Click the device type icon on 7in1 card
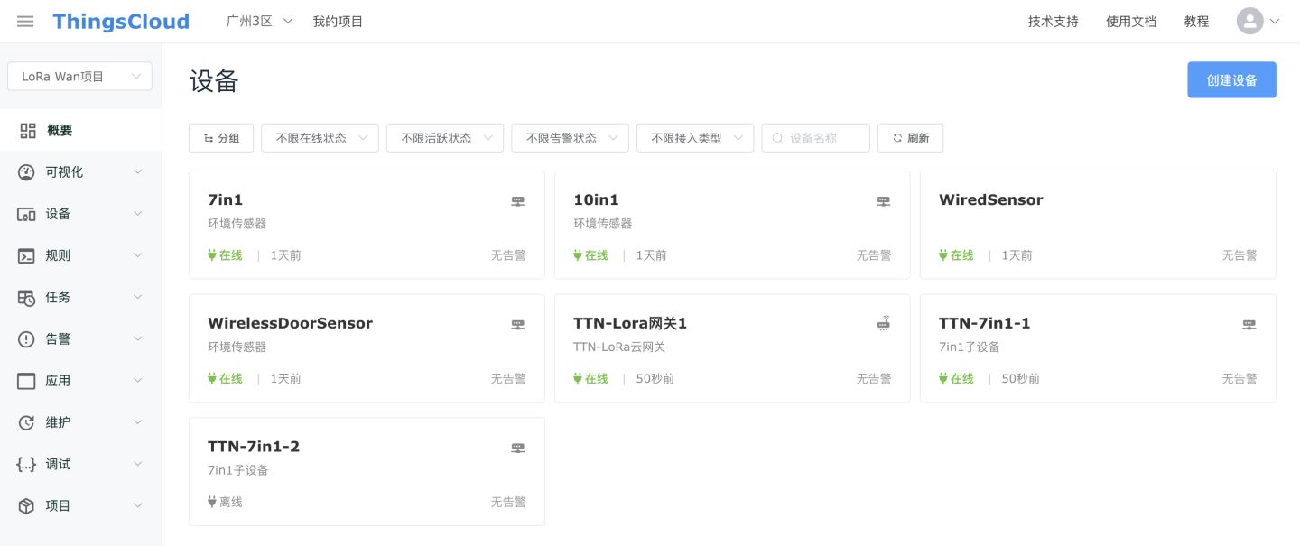1300x546 pixels. click(x=518, y=201)
